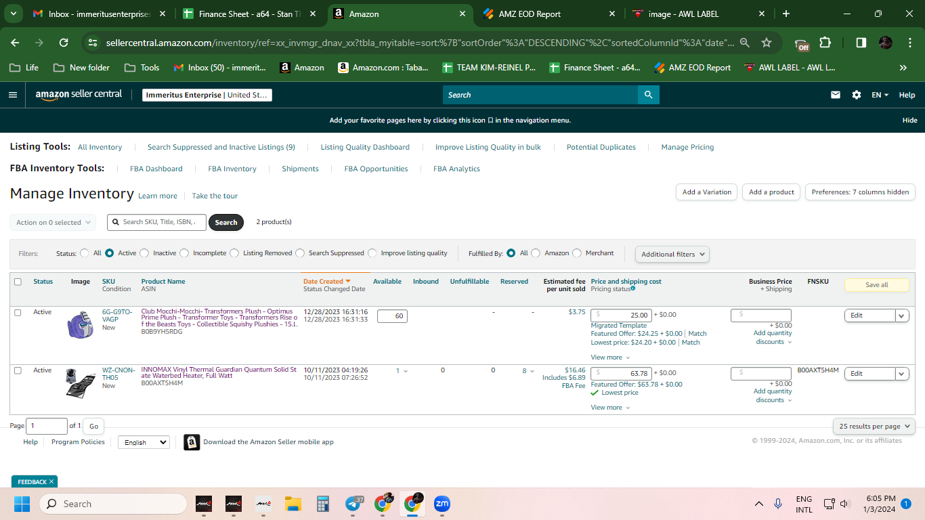Click the Amazon Seller Central logo

click(x=79, y=95)
